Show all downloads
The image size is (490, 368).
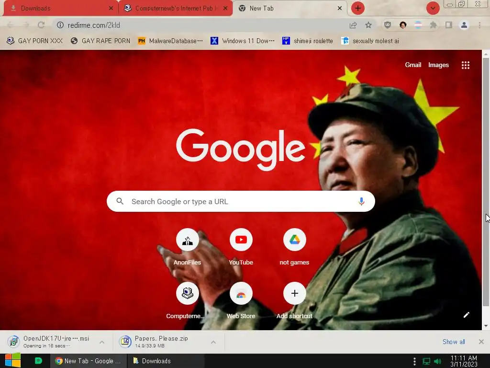pyautogui.click(x=454, y=342)
